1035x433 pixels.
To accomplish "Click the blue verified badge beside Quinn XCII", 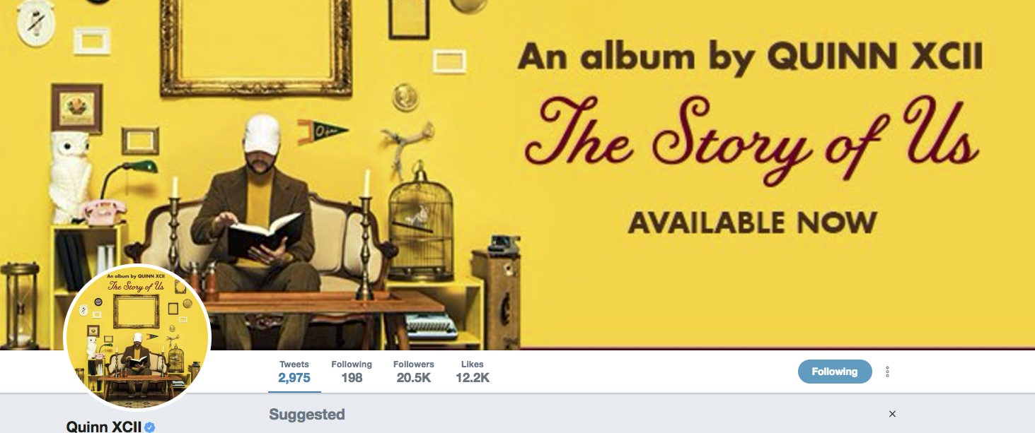I will point(150,427).
